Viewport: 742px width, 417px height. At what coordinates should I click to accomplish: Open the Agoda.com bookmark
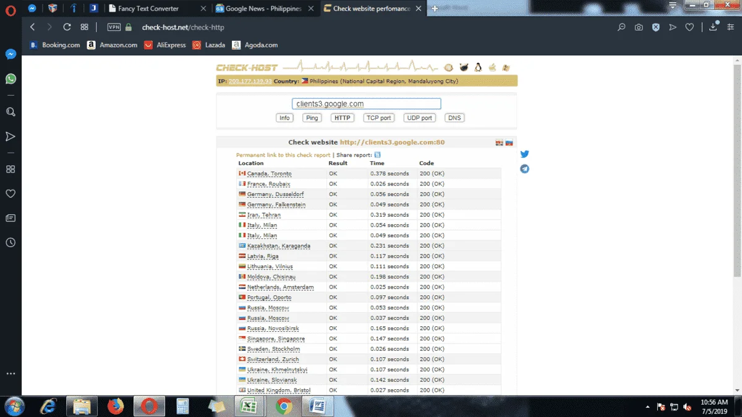(x=255, y=45)
